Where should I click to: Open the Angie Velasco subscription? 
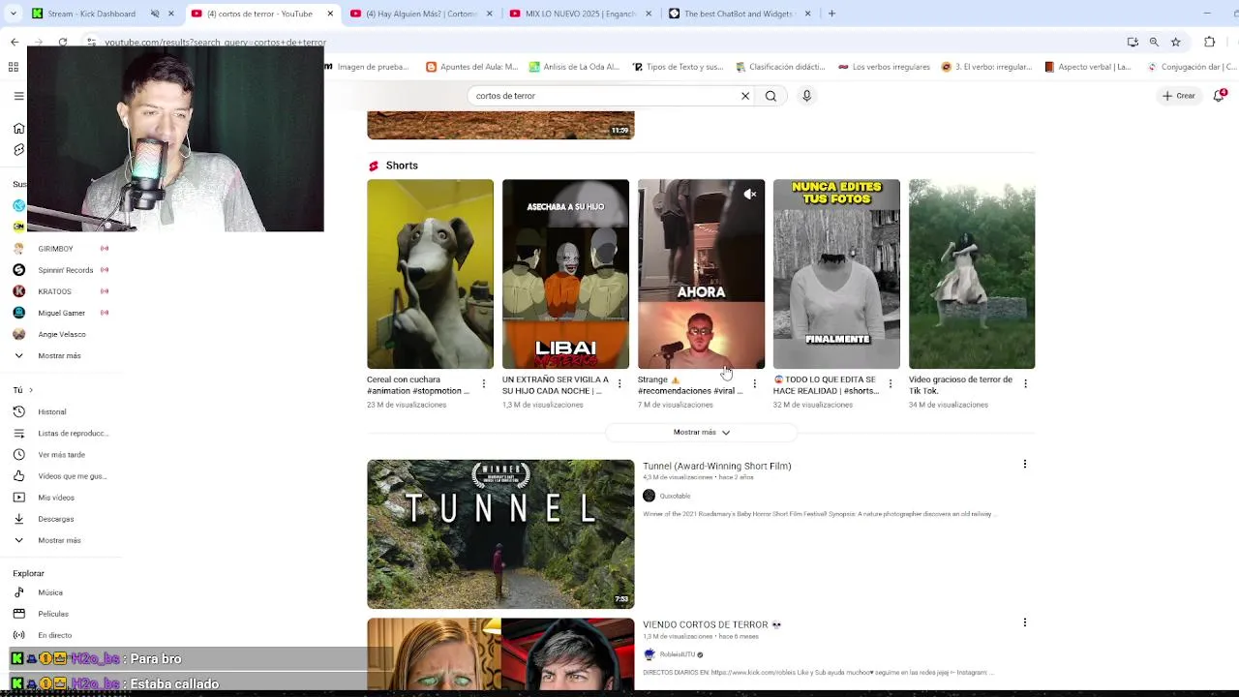[x=60, y=334]
